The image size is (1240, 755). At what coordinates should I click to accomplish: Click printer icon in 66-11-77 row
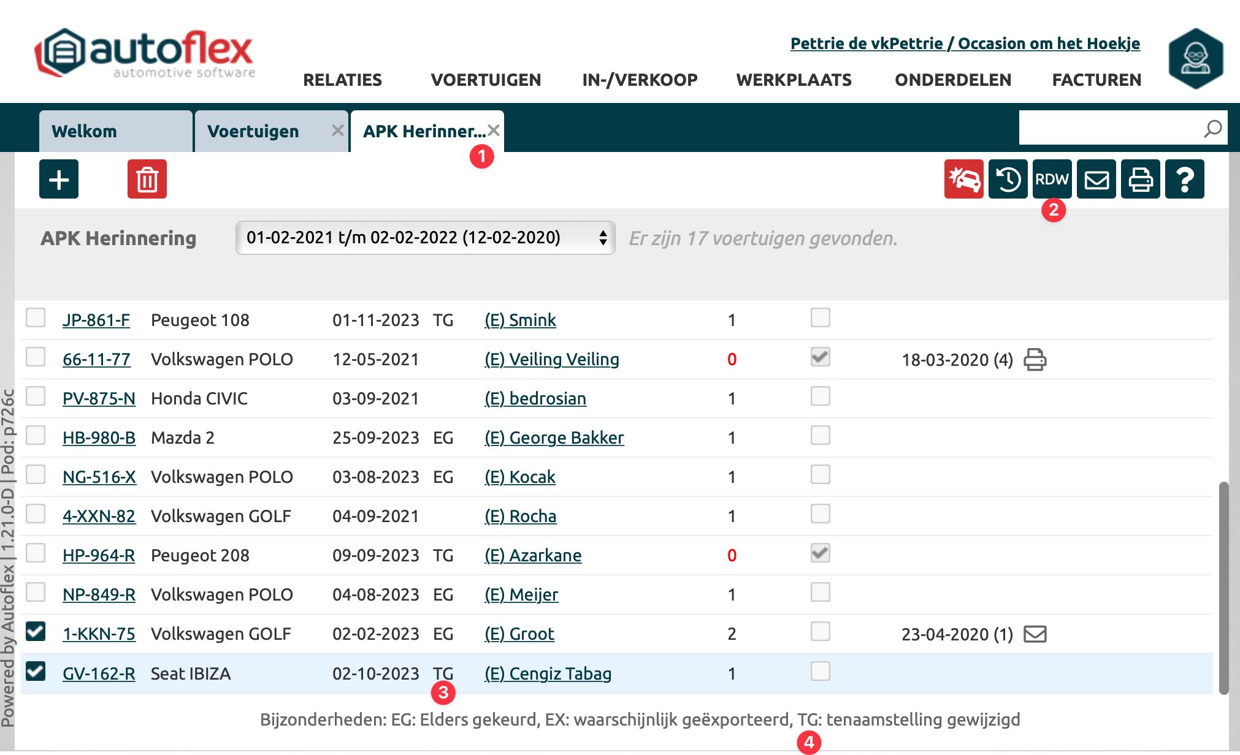coord(1035,360)
